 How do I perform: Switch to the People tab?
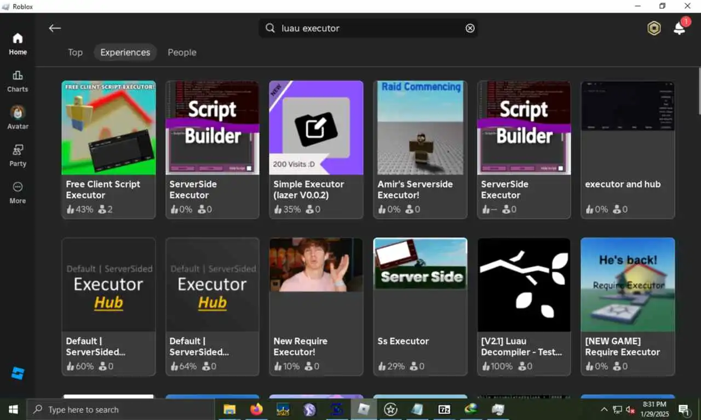click(182, 52)
